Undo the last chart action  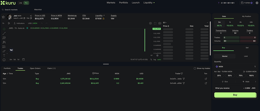pyautogui.click(x=42, y=23)
